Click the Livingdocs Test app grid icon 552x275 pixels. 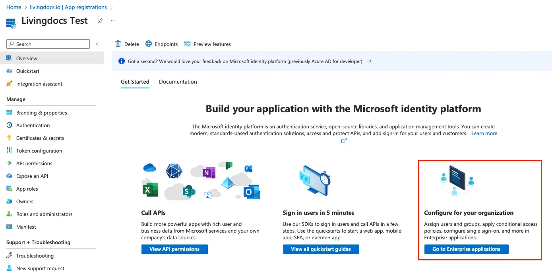[x=11, y=23]
